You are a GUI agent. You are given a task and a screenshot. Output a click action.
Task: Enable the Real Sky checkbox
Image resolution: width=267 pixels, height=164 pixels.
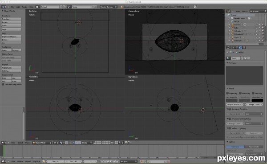tap(253, 93)
